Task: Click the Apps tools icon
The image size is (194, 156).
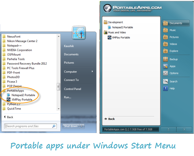Action: (166, 66)
